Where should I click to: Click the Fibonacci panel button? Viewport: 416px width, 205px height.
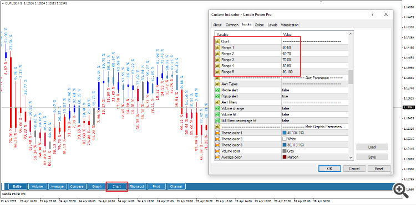click(x=136, y=187)
